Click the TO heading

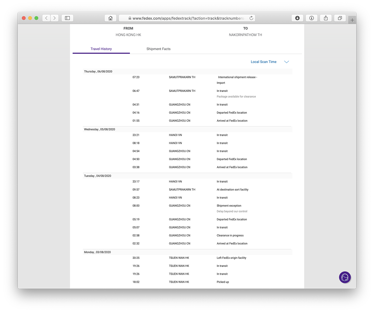click(x=245, y=28)
